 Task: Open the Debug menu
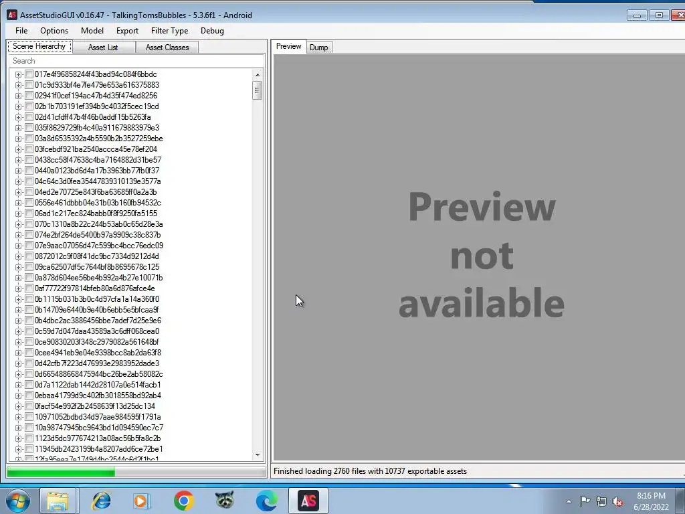(212, 31)
